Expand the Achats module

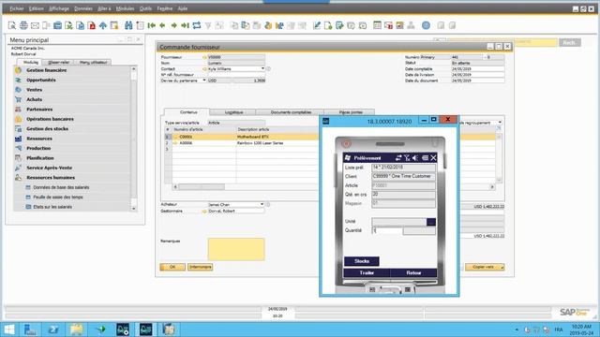tap(34, 100)
